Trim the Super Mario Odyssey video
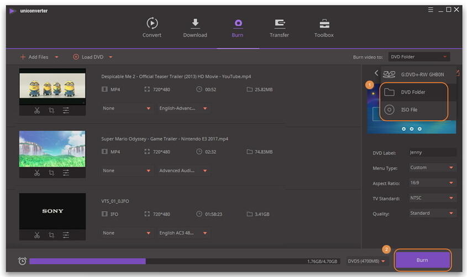This screenshot has height=277, width=467. coord(37,173)
